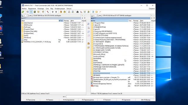The height and width of the screenshot is (105, 188).
Task: Click the magnifier icon in the vertical bar
Action: tap(88, 28)
